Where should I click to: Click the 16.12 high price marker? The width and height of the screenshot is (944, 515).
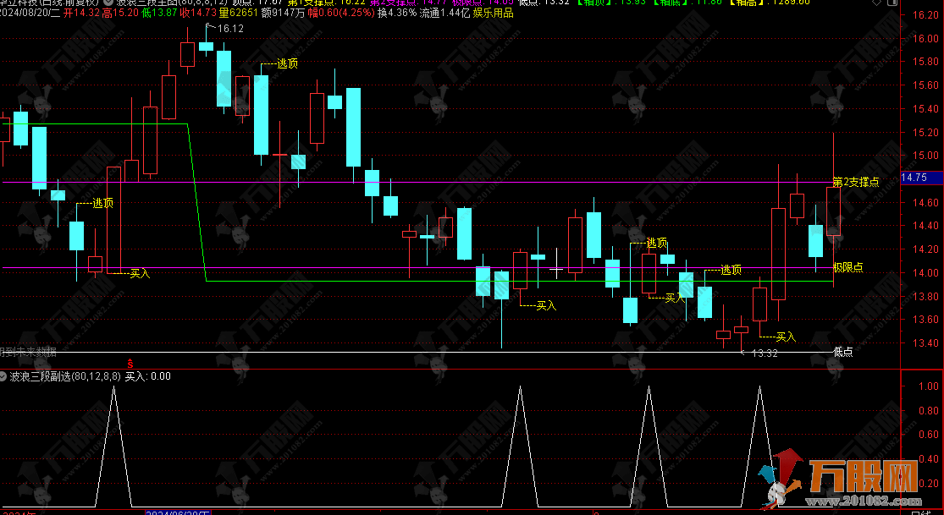[230, 28]
